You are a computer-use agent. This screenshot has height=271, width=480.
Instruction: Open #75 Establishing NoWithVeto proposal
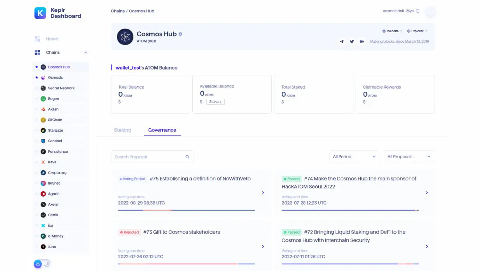200,179
